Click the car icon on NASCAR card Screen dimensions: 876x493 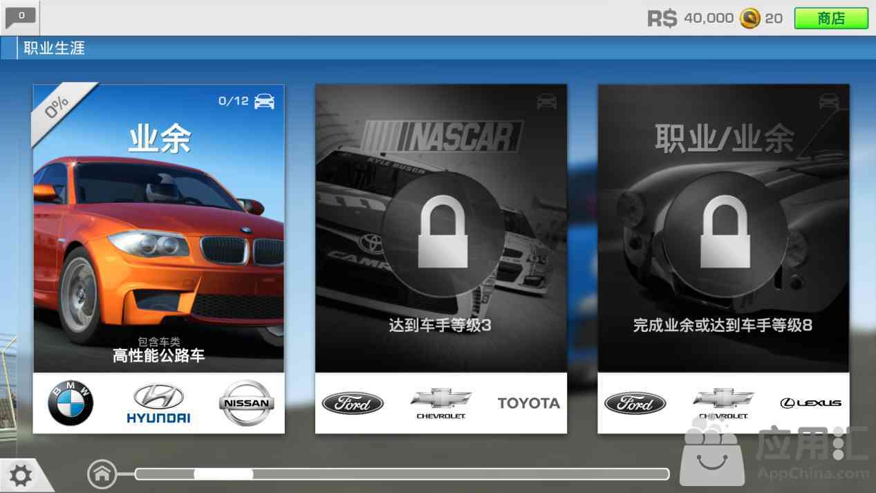point(546,102)
